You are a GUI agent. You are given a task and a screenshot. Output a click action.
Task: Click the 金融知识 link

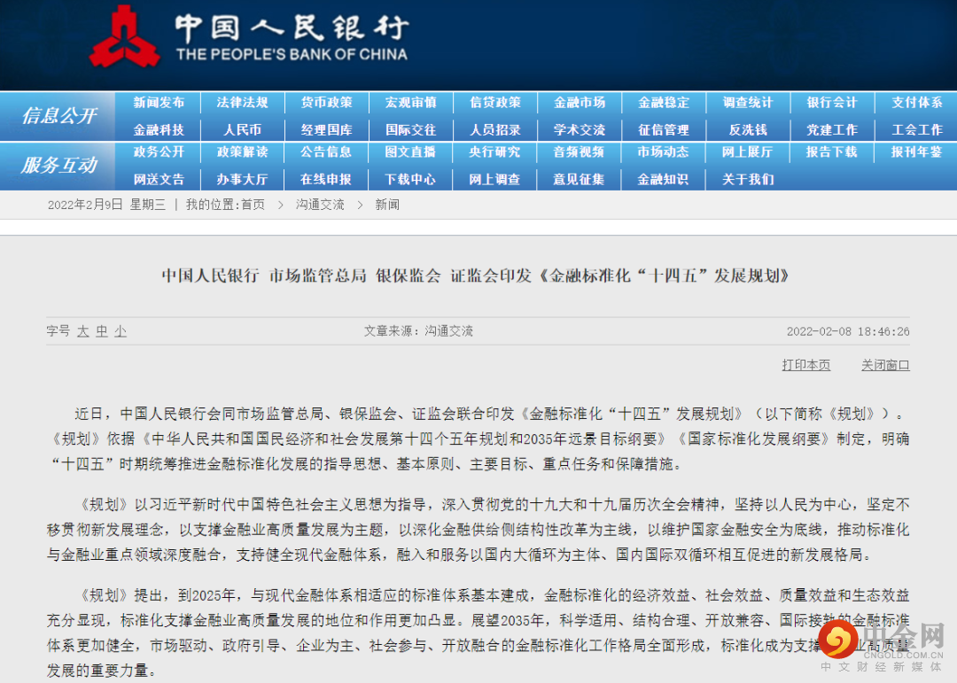click(664, 180)
